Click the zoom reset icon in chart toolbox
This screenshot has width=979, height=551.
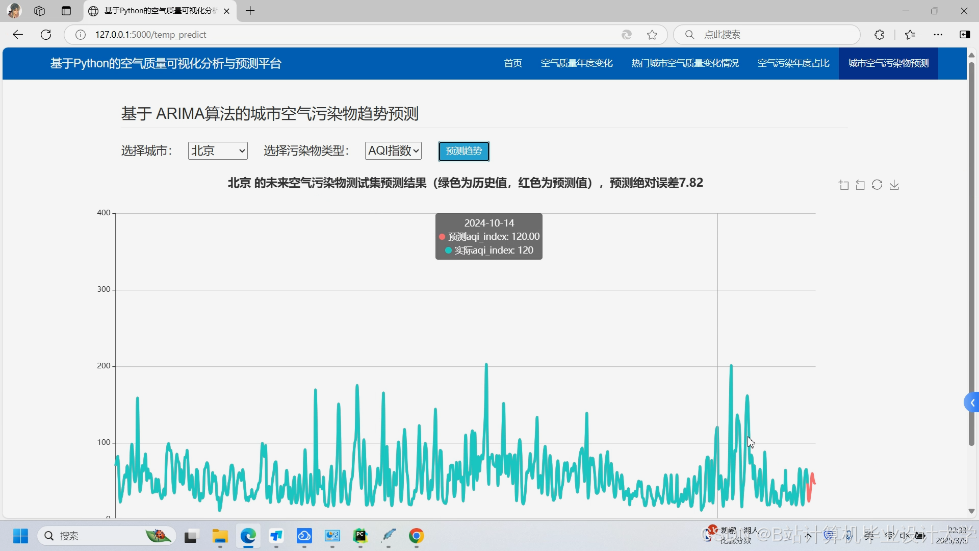click(860, 185)
